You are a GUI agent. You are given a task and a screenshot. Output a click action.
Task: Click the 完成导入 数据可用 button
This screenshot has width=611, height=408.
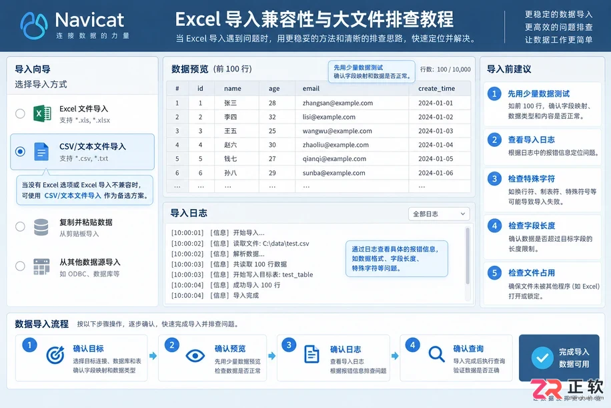tap(559, 358)
